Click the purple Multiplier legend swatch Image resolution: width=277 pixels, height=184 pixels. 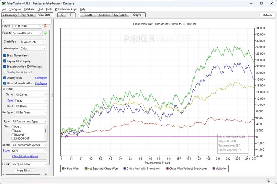214,169
